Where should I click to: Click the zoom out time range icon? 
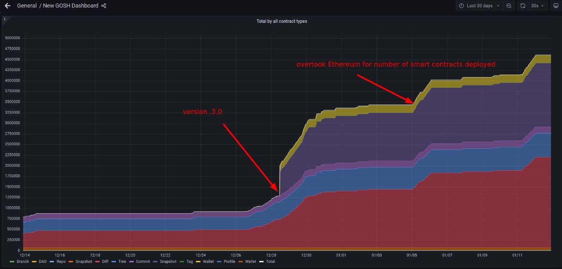pyautogui.click(x=508, y=6)
